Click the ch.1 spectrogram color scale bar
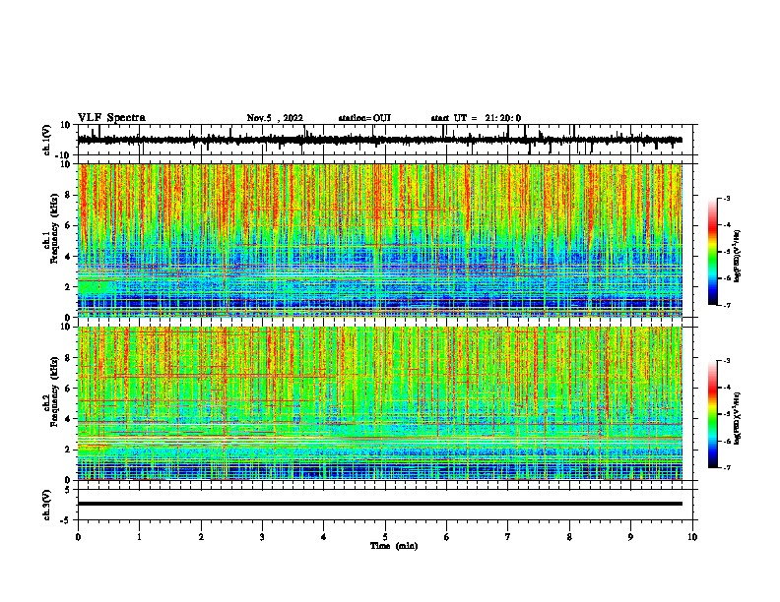780x602 pixels. click(x=713, y=252)
